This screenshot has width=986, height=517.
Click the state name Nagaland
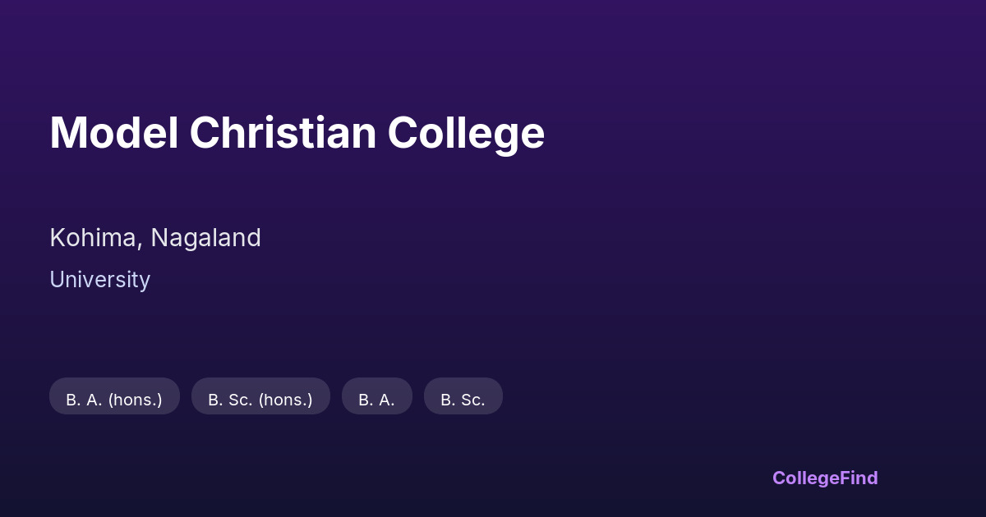pos(205,238)
